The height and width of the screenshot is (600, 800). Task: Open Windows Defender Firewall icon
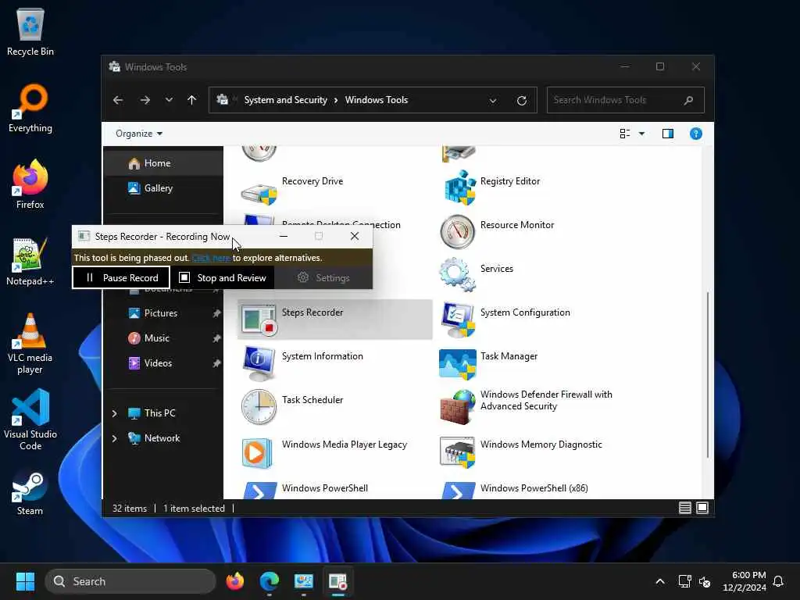coord(458,406)
